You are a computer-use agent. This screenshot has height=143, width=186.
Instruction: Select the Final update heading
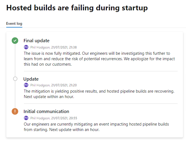(x=36, y=41)
